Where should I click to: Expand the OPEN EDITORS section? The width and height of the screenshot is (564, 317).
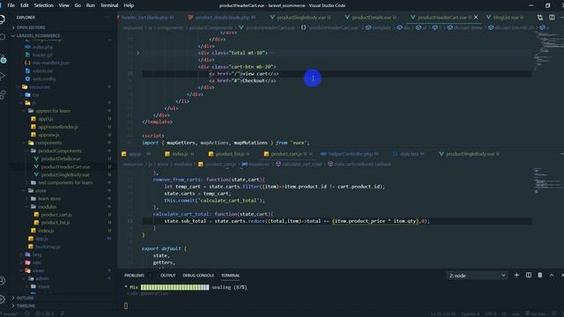point(31,27)
